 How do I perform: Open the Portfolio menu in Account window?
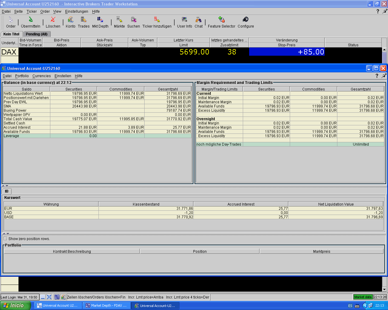(22, 76)
